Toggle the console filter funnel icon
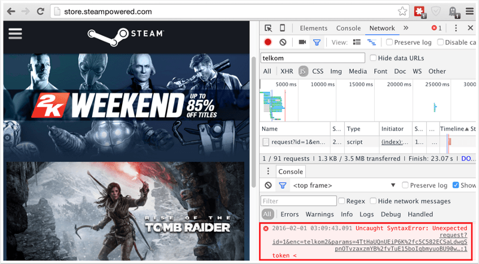 coord(283,185)
